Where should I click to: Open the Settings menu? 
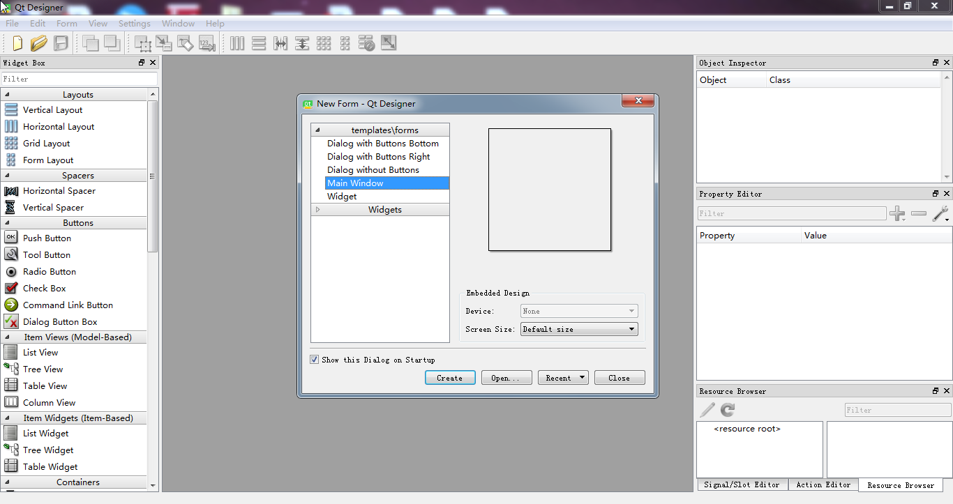point(134,23)
